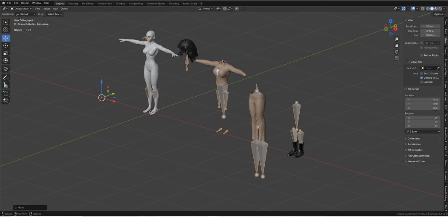
Task: Open Orientation Default dropdown
Action: coord(25,14)
